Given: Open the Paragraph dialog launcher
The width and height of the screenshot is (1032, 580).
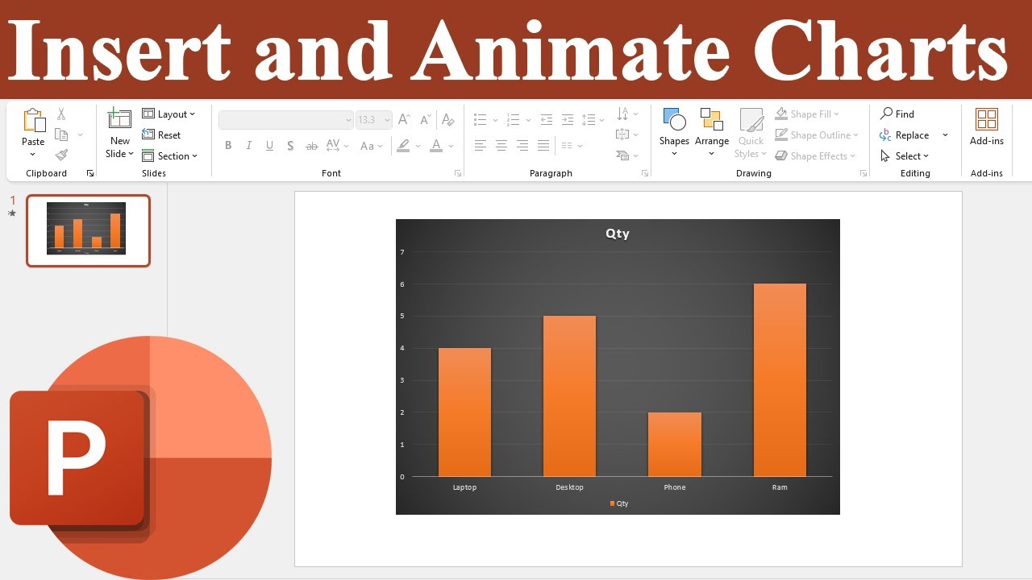Looking at the screenshot, I should point(644,173).
